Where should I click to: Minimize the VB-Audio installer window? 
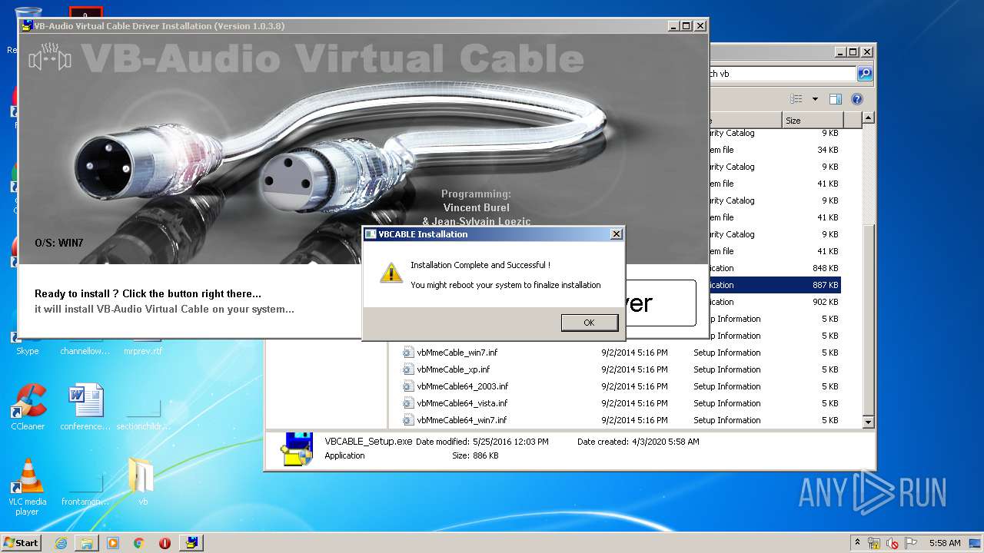tap(673, 25)
